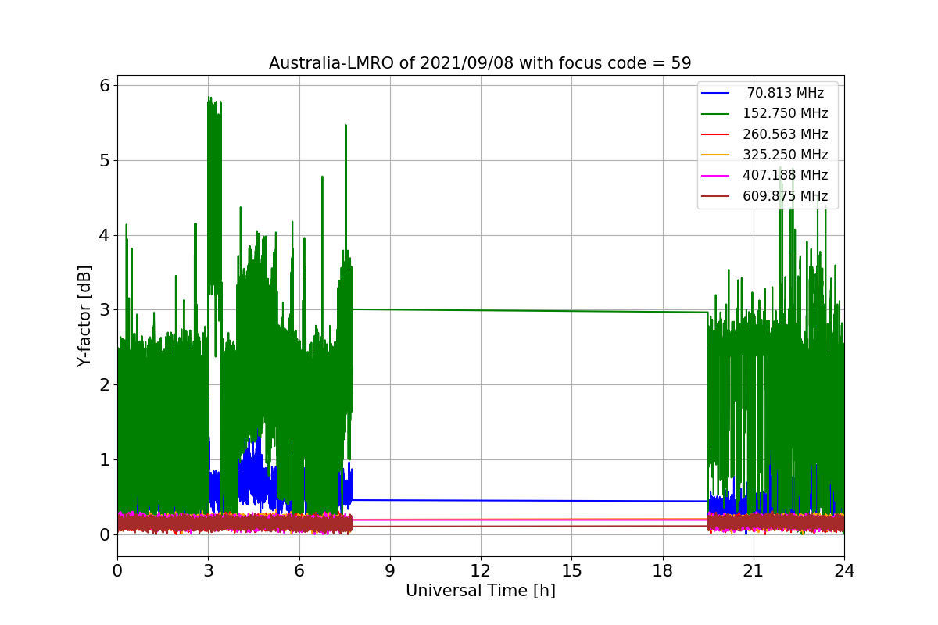This screenshot has height=625, width=938.
Task: Click y-axis tick label 4
Action: click(x=103, y=235)
